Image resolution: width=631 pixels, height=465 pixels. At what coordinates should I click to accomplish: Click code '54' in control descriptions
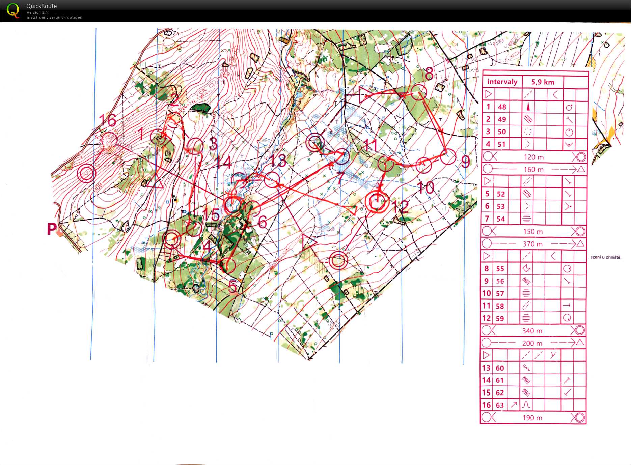pos(501,219)
